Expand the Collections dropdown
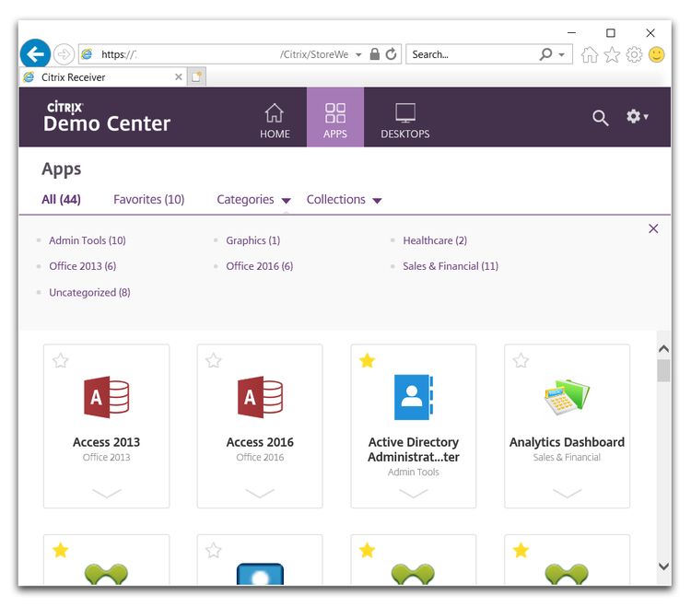The width and height of the screenshot is (691, 607). [x=344, y=200]
